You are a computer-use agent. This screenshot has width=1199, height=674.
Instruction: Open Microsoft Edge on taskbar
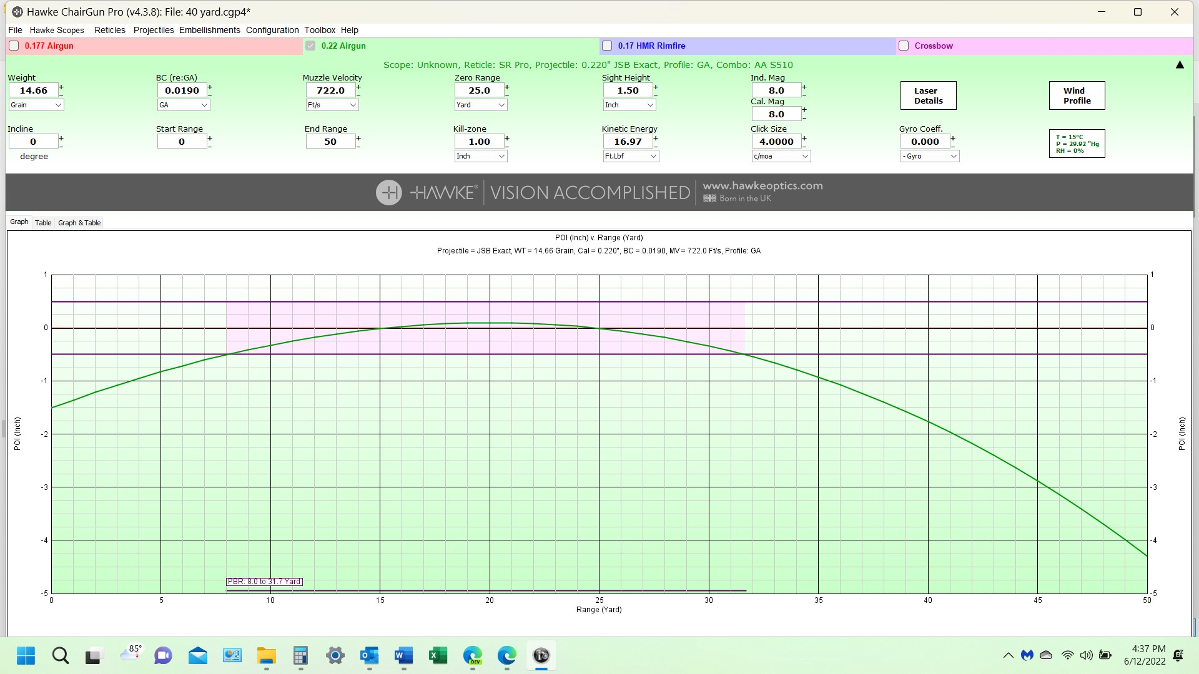click(506, 655)
